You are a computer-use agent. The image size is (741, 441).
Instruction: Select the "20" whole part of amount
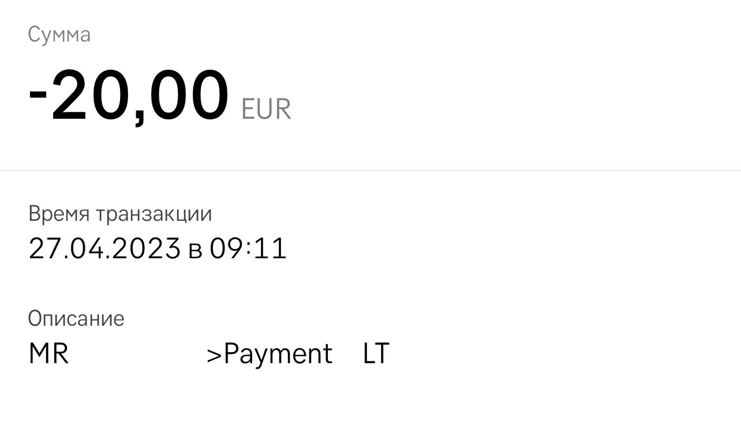[90, 96]
